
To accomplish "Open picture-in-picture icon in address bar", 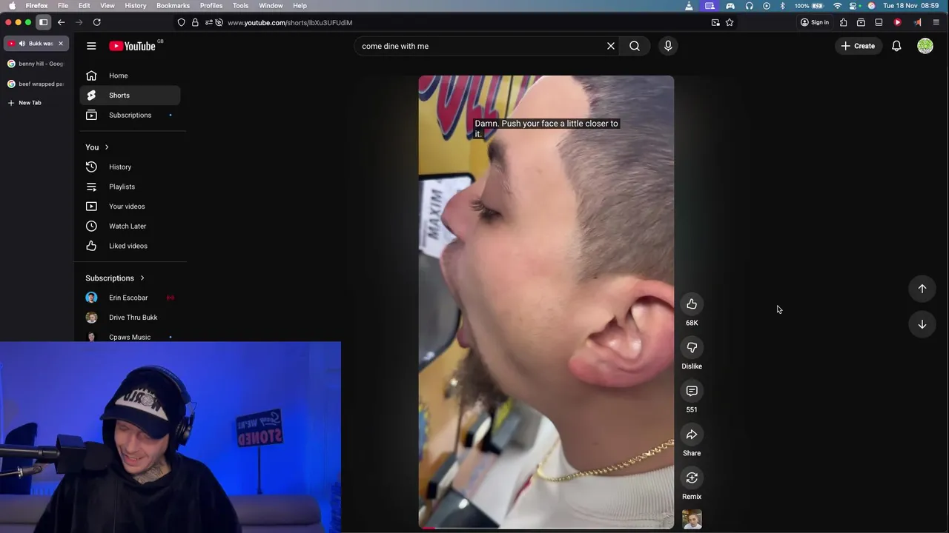I will coord(715,22).
